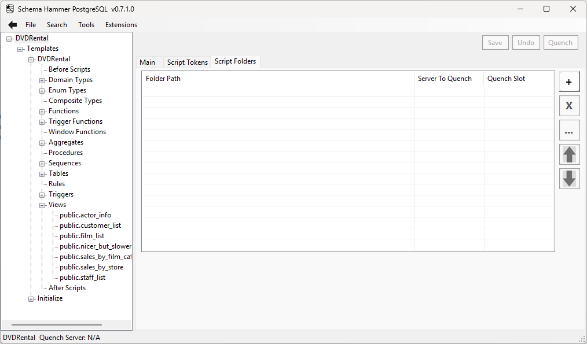587x344 pixels.
Task: Collapse the Templates branch
Action: pyautogui.click(x=20, y=49)
